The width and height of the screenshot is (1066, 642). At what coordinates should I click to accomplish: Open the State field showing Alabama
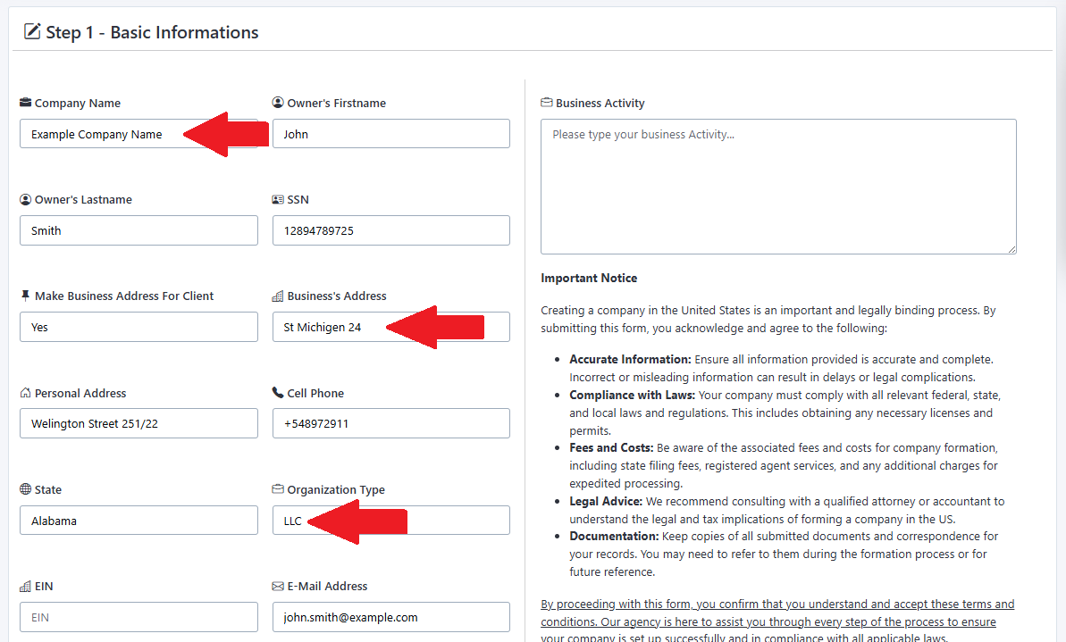point(138,521)
